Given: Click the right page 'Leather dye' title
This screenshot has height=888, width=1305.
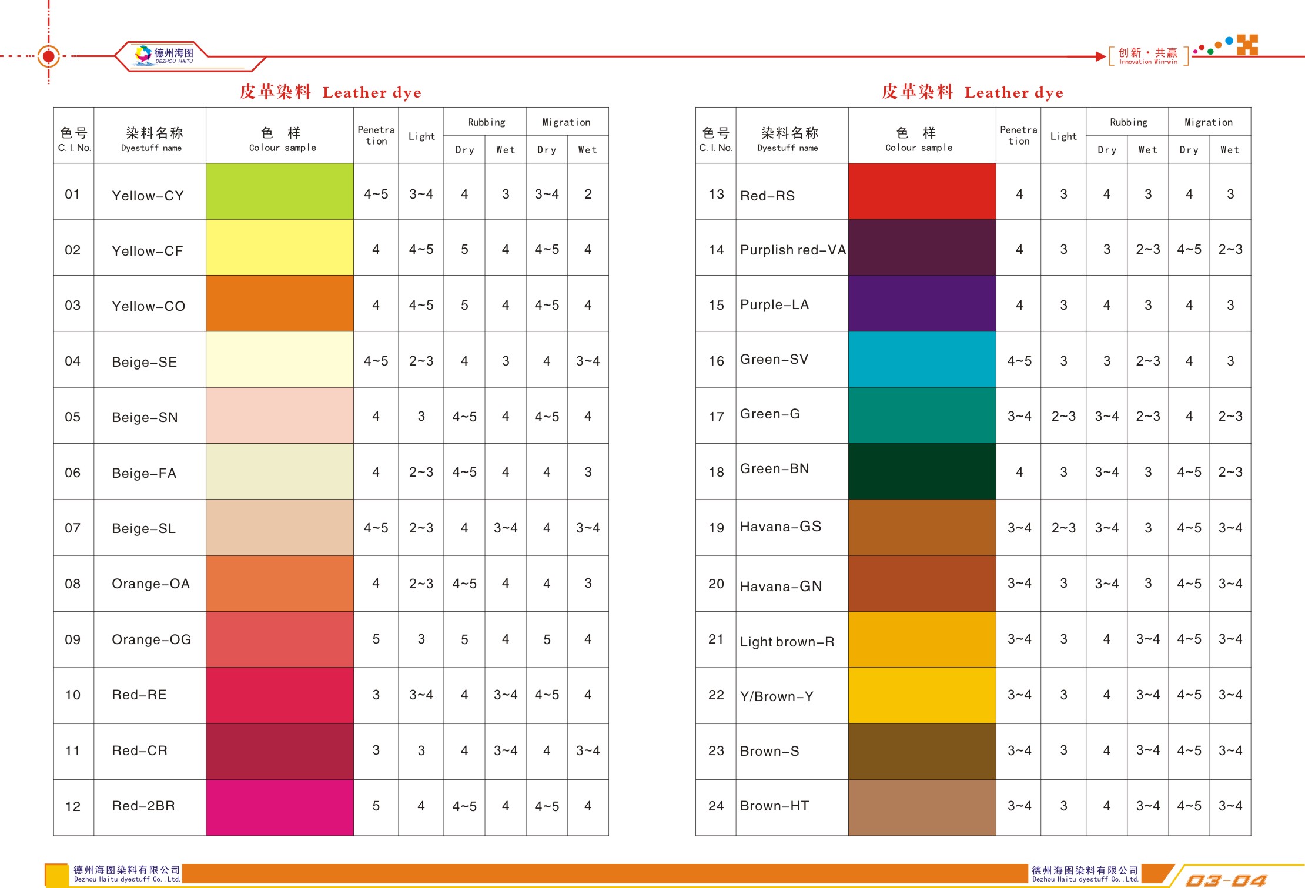Looking at the screenshot, I should pos(973,92).
